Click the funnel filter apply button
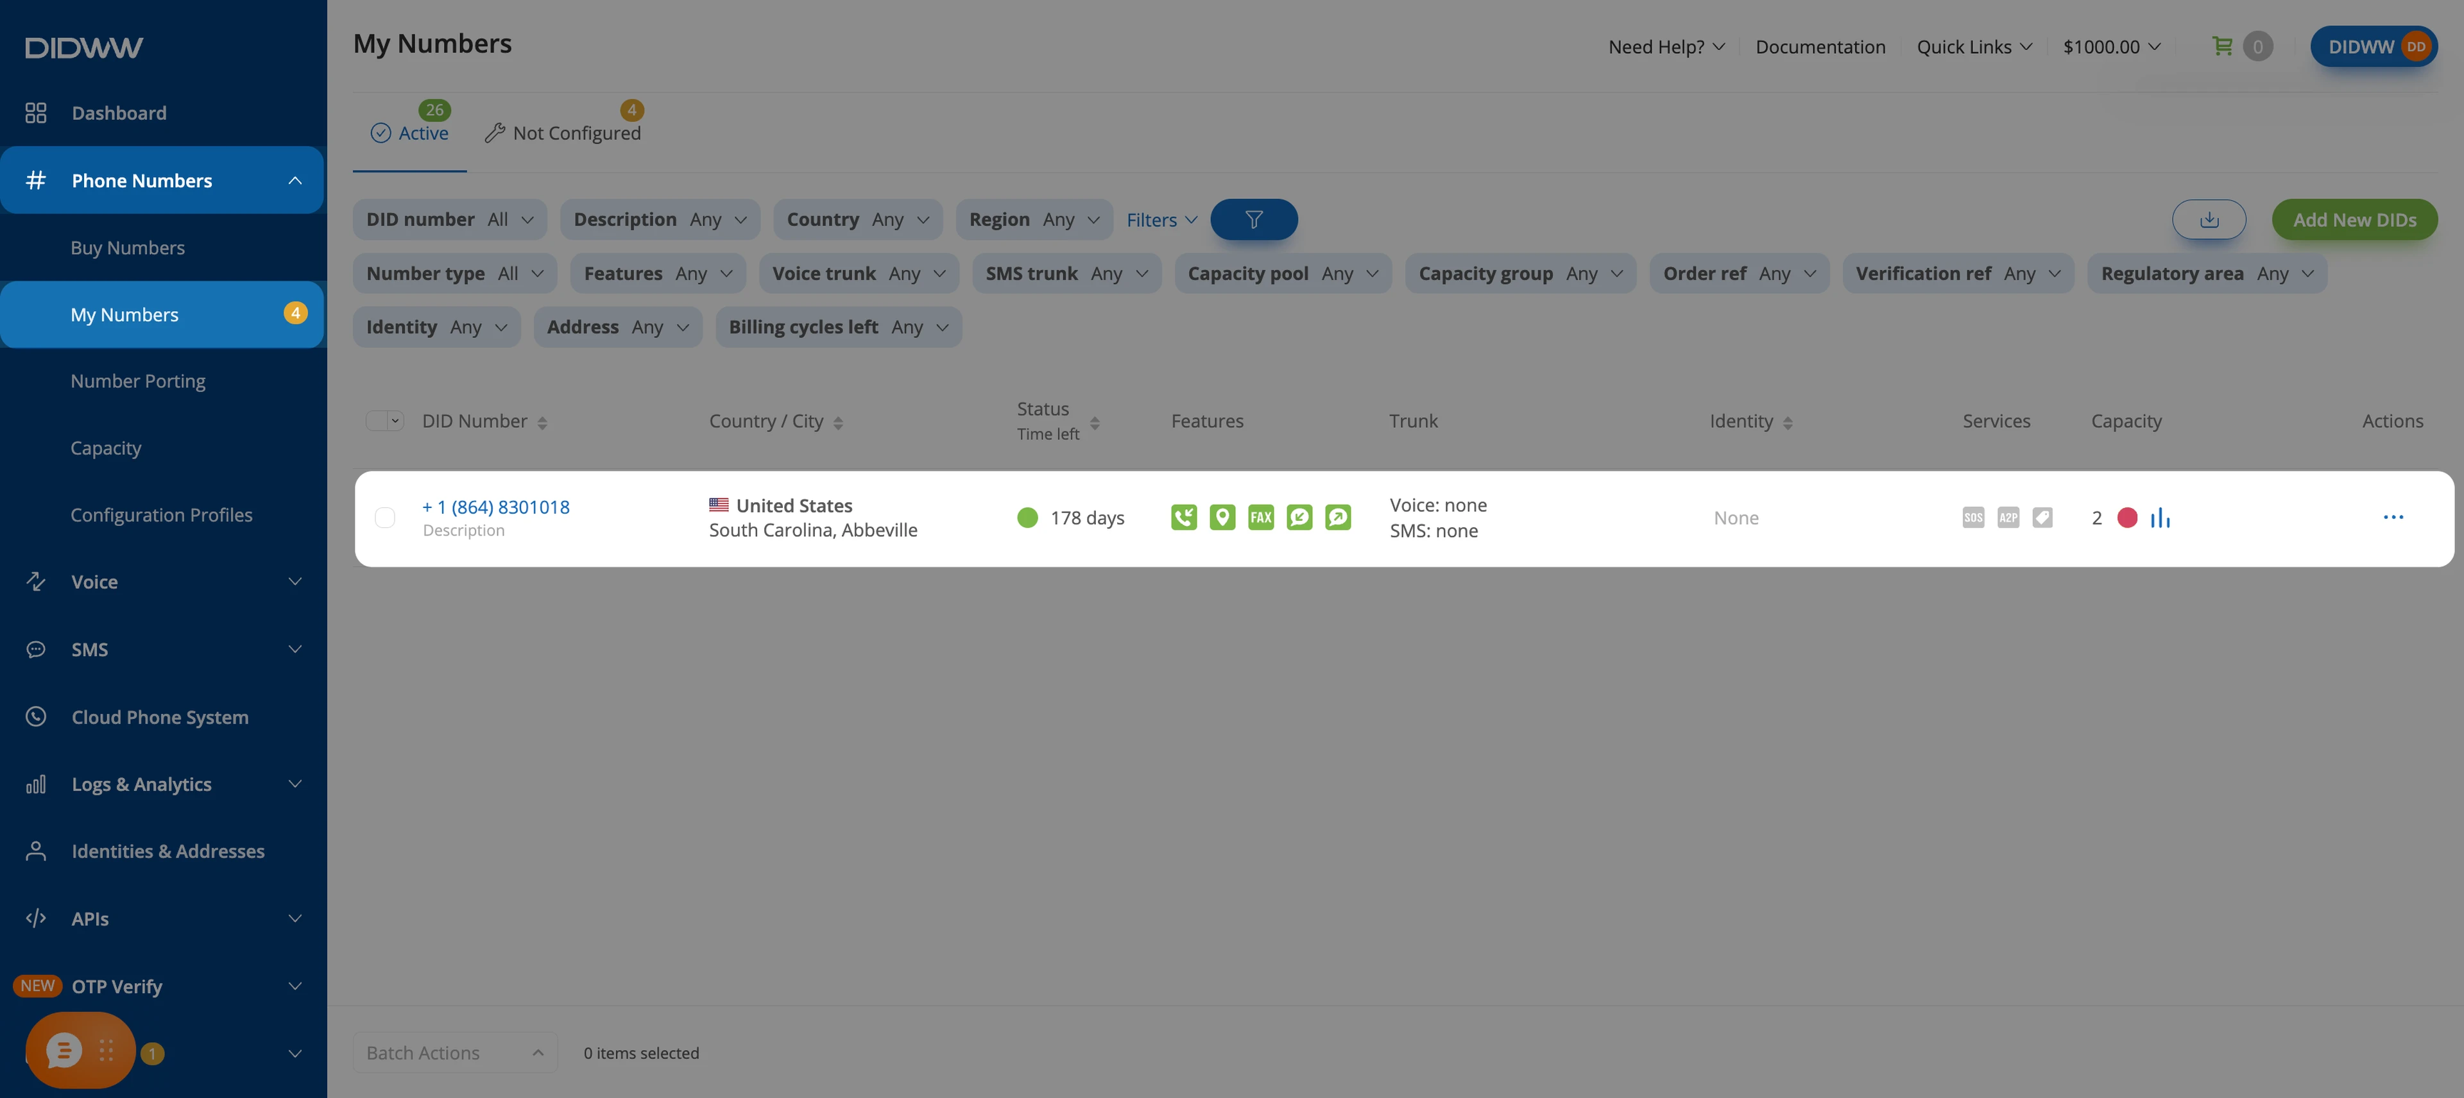Image resolution: width=2464 pixels, height=1098 pixels. click(1253, 220)
